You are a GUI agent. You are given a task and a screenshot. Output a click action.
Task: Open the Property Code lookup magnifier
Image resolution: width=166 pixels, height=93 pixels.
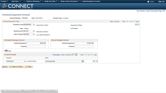click(x=34, y=25)
